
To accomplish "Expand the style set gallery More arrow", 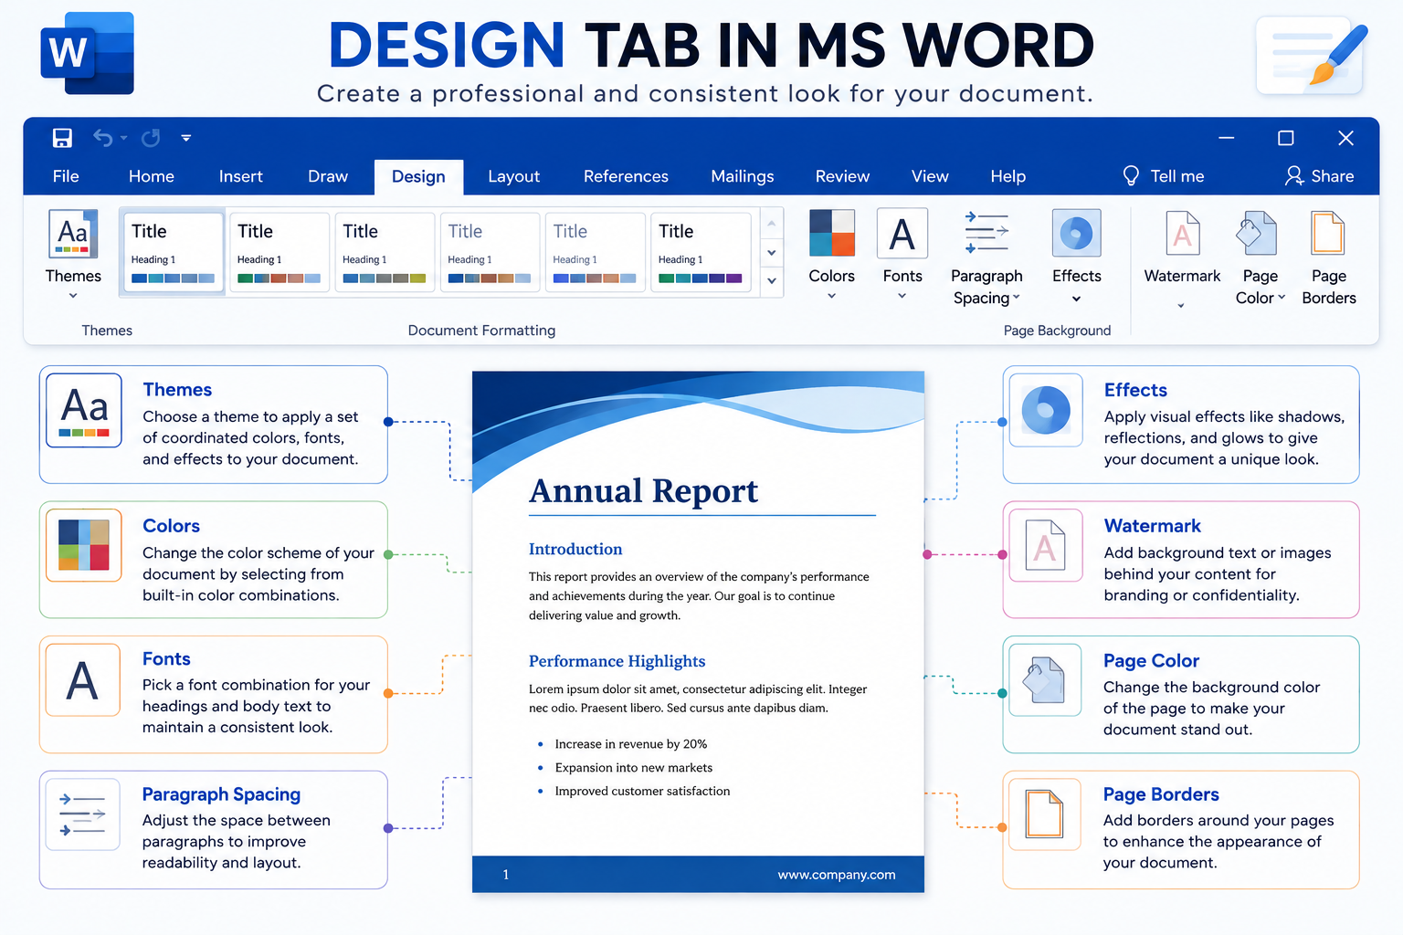I will pyautogui.click(x=772, y=281).
